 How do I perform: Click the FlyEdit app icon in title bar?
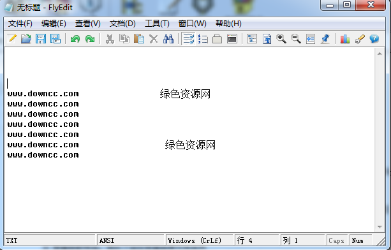pos(9,8)
